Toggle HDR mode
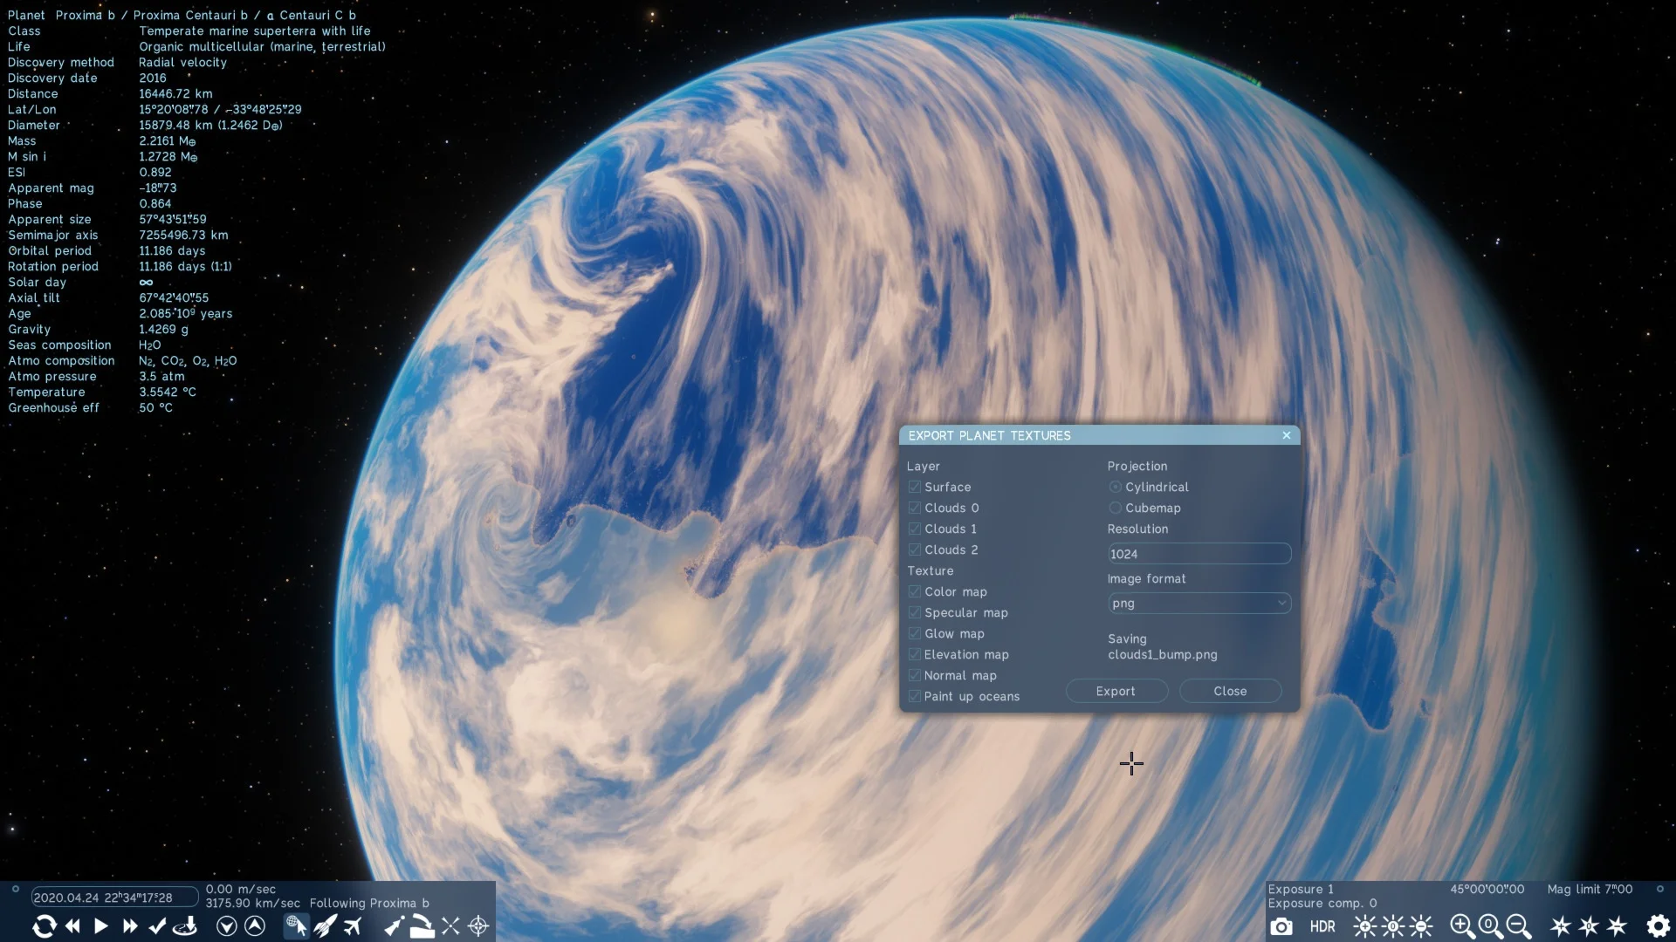 coord(1322,926)
